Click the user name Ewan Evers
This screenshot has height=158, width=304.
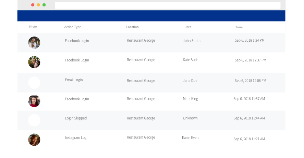pyautogui.click(x=191, y=138)
